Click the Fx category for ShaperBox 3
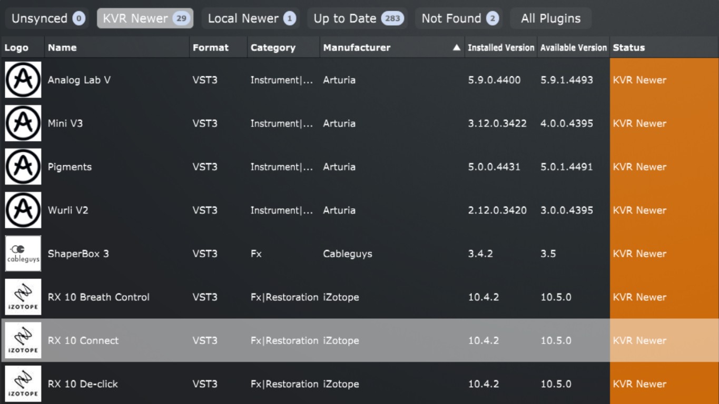The width and height of the screenshot is (719, 404). pos(256,254)
